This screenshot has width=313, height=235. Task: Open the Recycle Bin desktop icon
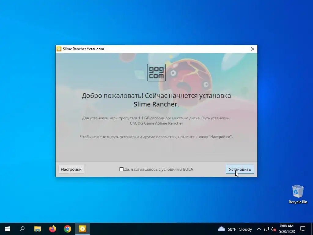(x=298, y=194)
